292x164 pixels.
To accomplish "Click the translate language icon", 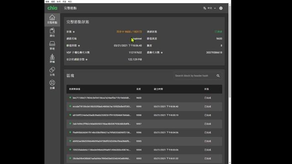I will pos(204,8).
